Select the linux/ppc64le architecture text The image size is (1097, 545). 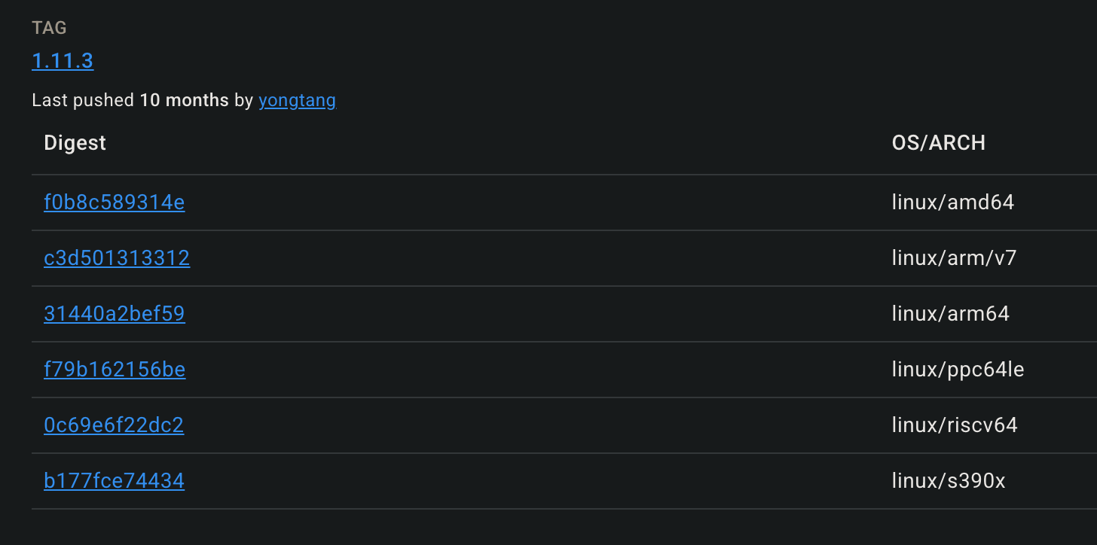(x=958, y=370)
